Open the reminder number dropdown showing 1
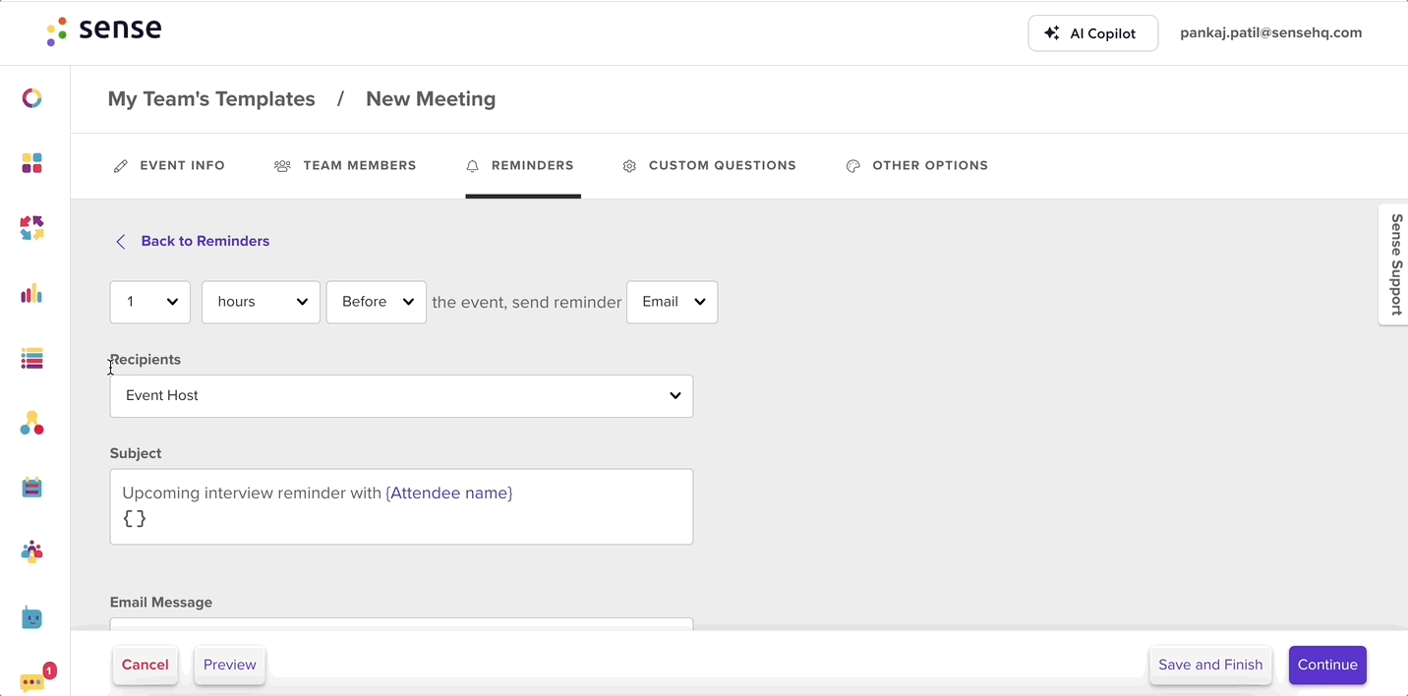 [x=149, y=302]
